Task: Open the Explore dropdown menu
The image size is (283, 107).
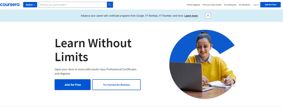Action: click(30, 5)
